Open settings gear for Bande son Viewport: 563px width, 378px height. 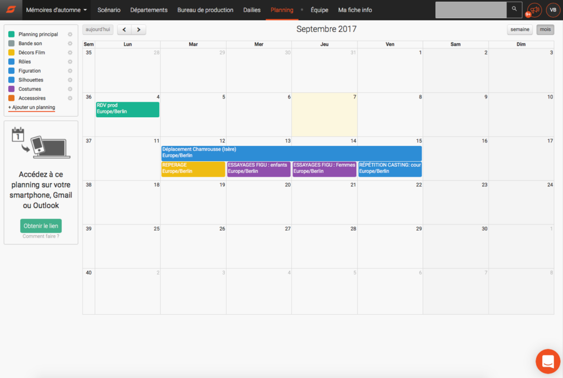pos(70,43)
